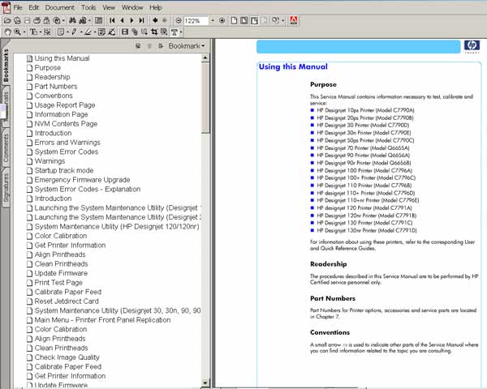Toggle the navigation pane toolbar icon
Viewport: 487px width, 389px height.
coord(99,21)
